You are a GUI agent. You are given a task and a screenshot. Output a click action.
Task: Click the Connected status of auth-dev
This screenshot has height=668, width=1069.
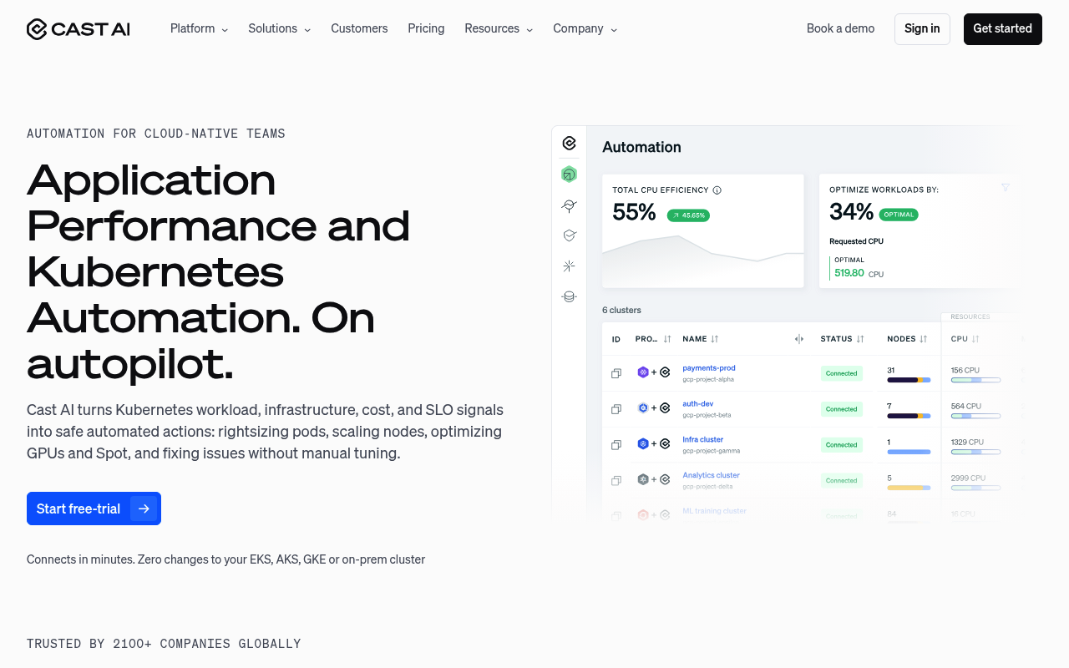[x=841, y=409]
